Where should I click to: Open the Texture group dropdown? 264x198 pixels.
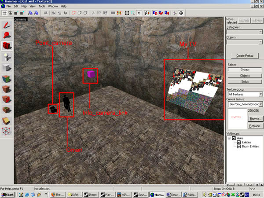(244, 94)
